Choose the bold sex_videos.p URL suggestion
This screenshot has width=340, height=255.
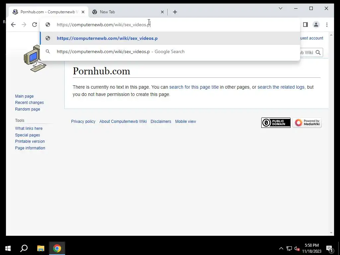pos(170,38)
